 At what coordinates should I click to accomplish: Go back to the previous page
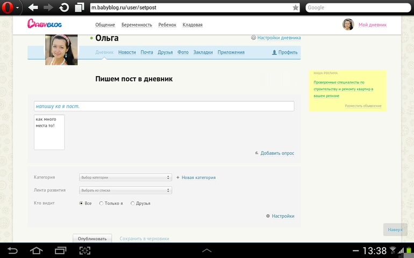click(33, 8)
